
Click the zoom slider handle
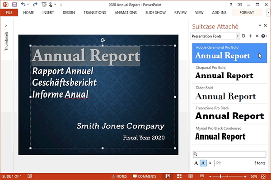[x=220, y=176]
